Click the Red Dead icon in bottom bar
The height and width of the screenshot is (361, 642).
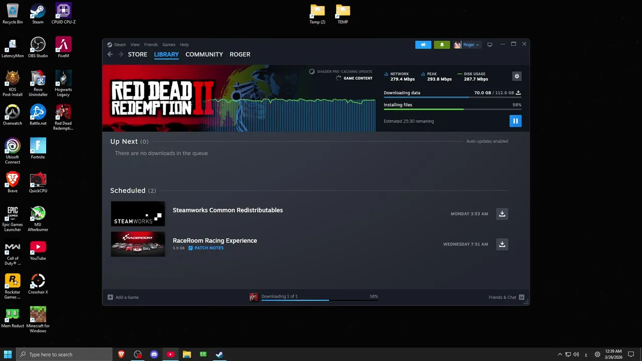[253, 297]
